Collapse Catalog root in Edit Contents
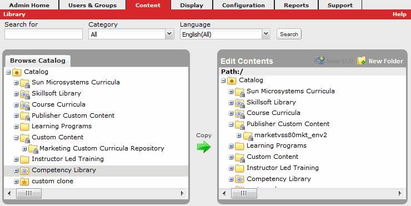Screen dimensions: 411x206 223,81
